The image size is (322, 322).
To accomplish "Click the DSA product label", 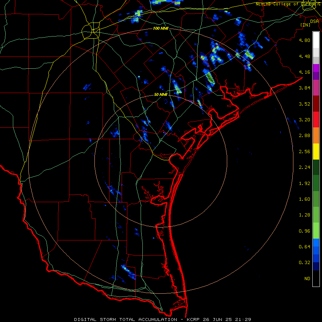I will tap(314, 21).
